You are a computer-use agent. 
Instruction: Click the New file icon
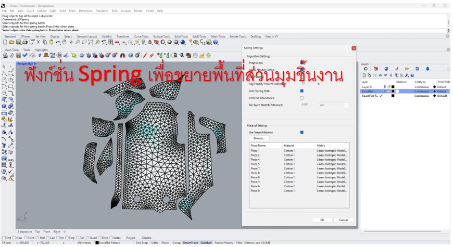(x=5, y=43)
